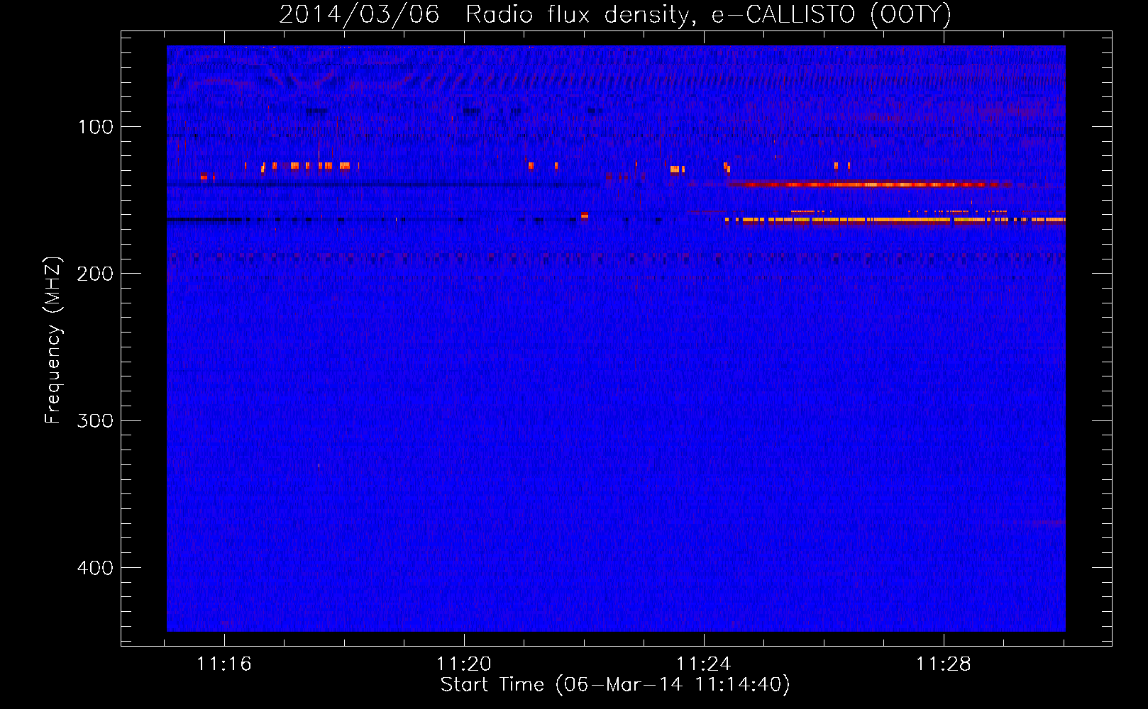Screen dimensions: 1148x709
Task: Click the "Frequency (MHZ)" y-axis label
Action: coord(53,340)
